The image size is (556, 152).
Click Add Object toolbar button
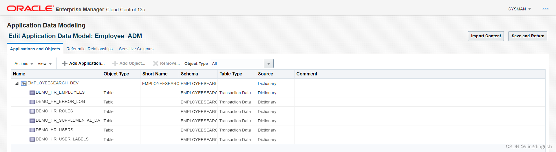point(129,63)
